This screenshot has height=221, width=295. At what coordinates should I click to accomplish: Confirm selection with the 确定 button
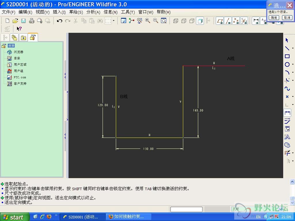pyautogui.click(x=274, y=18)
